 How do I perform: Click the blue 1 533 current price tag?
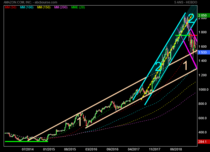click(204, 52)
